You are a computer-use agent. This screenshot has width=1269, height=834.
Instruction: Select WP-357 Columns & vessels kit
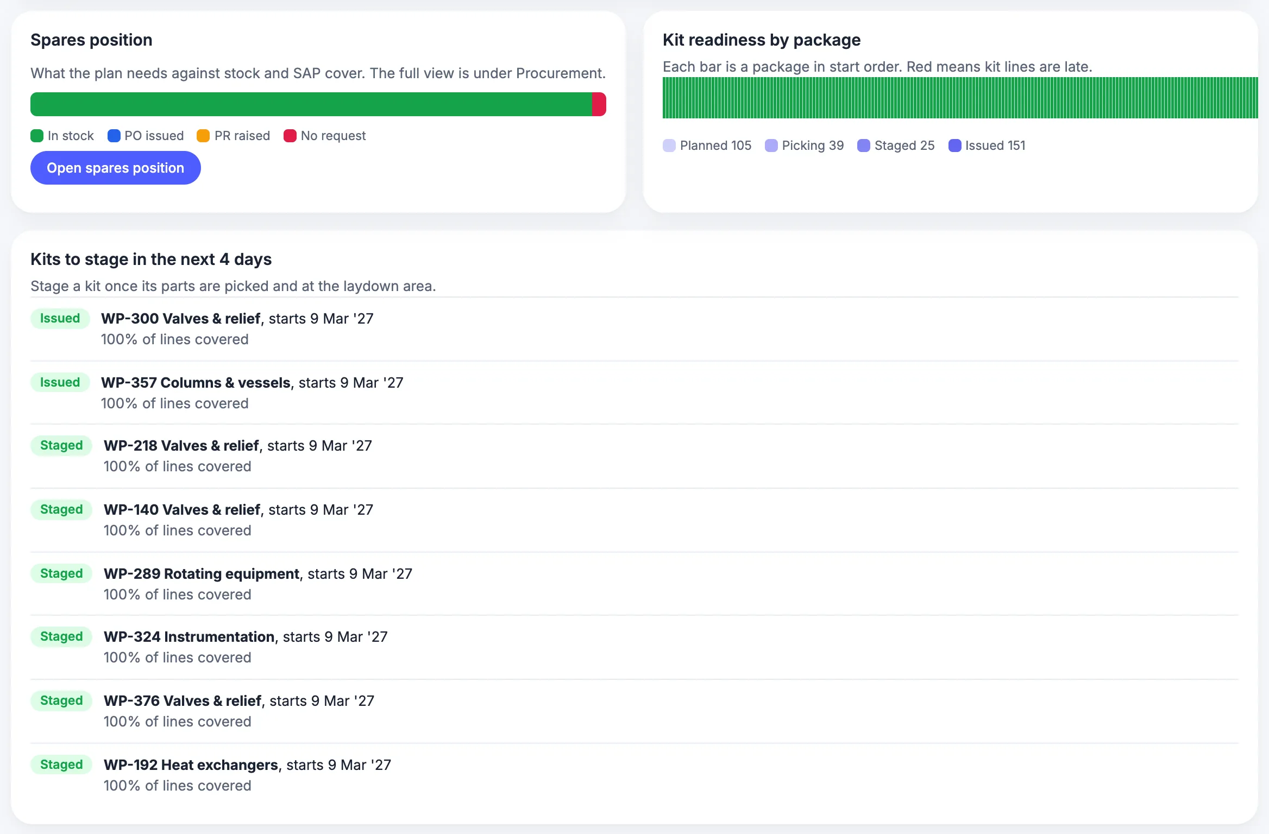(634, 393)
